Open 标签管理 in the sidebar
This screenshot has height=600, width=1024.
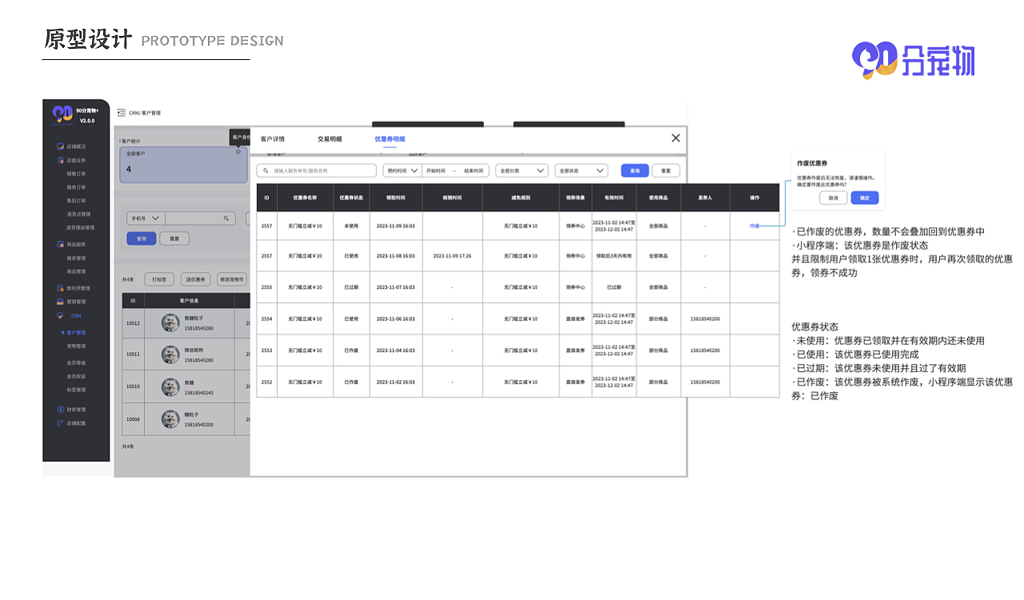click(76, 390)
